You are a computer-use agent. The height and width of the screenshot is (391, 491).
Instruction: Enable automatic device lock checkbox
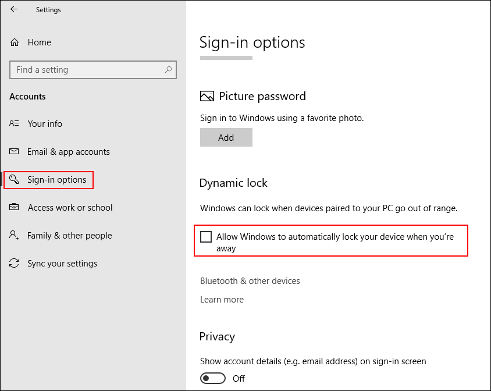(206, 237)
